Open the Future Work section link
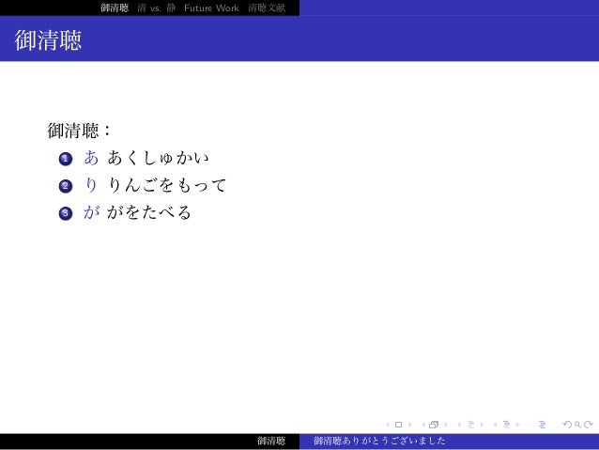 pos(211,8)
